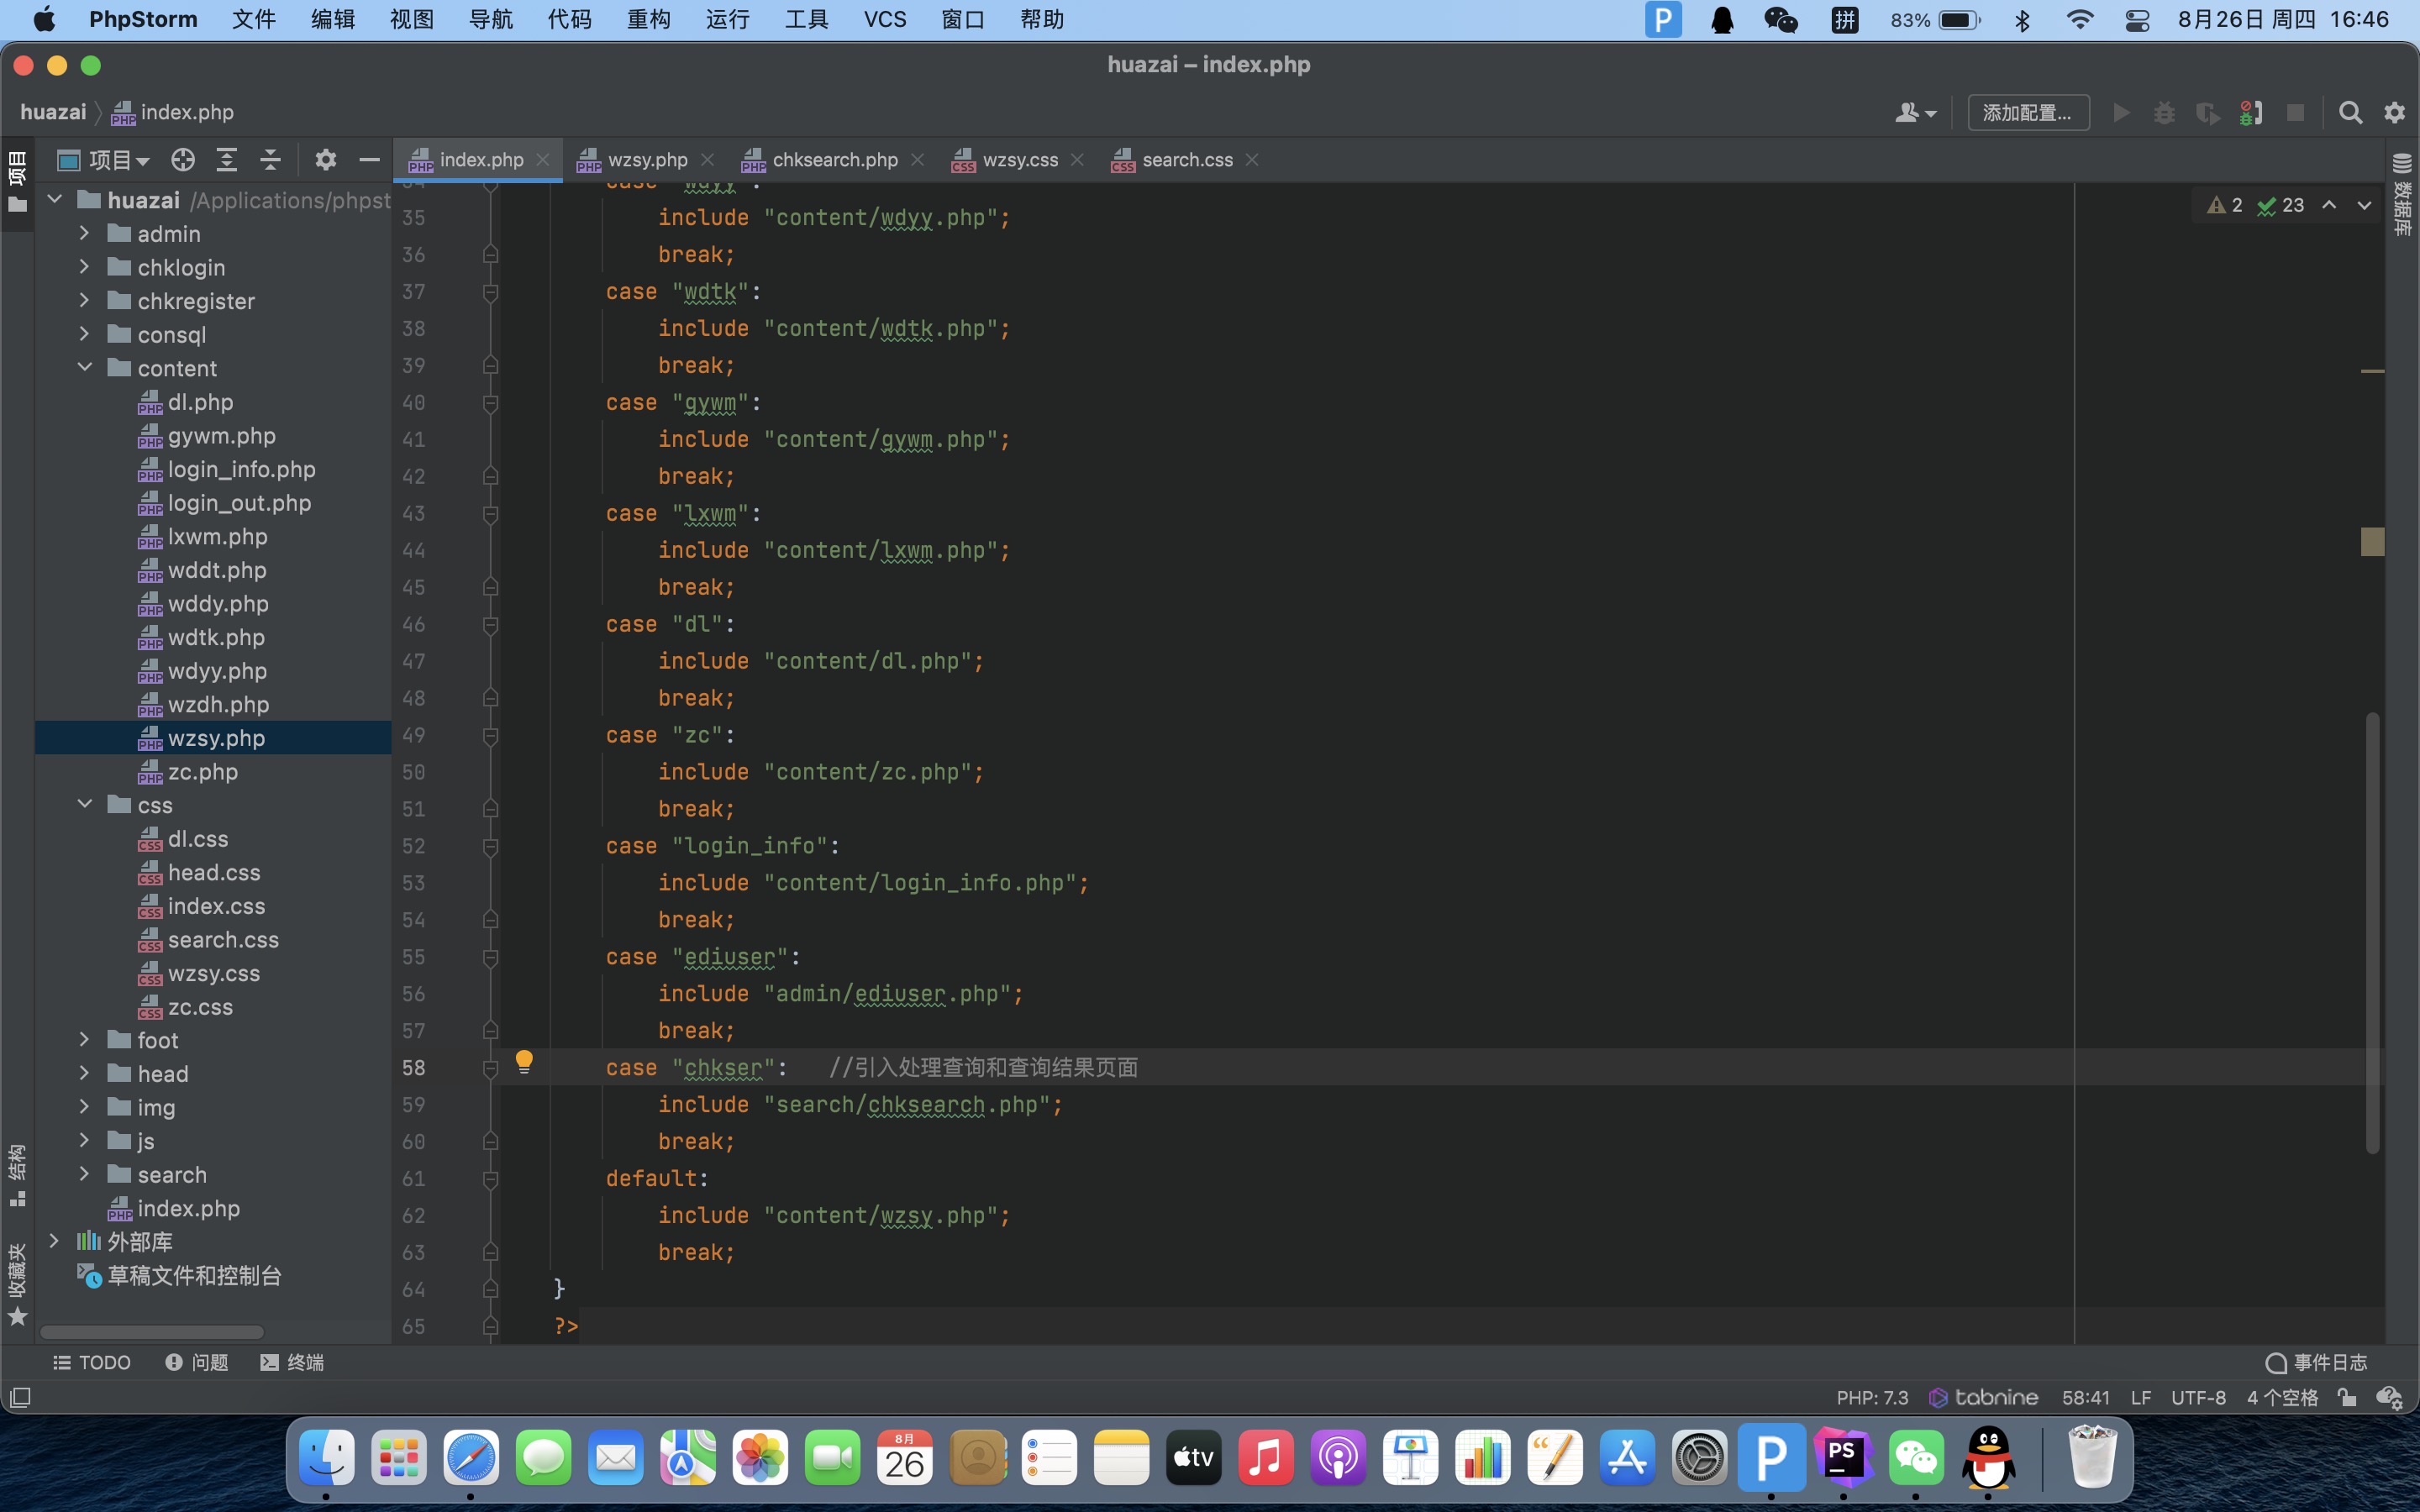The width and height of the screenshot is (2420, 1512).
Task: Click the 添加配置... button
Action: coord(2027,113)
